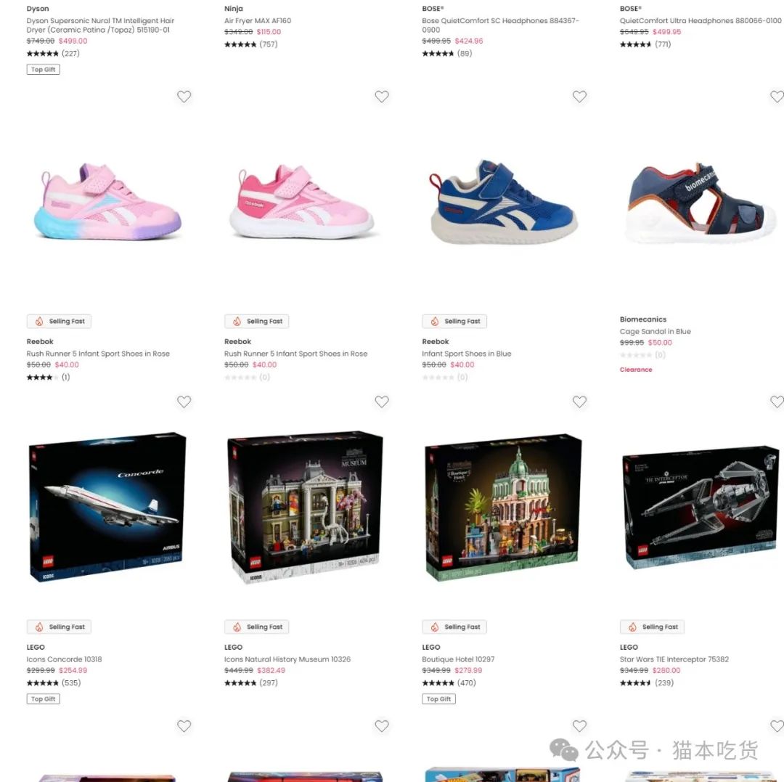Click Top Gift tag under Boutique Hotel

[439, 699]
